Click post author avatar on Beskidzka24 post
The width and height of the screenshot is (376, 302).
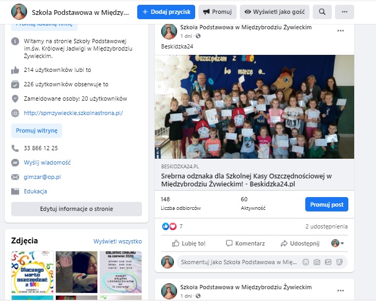tap(169, 31)
